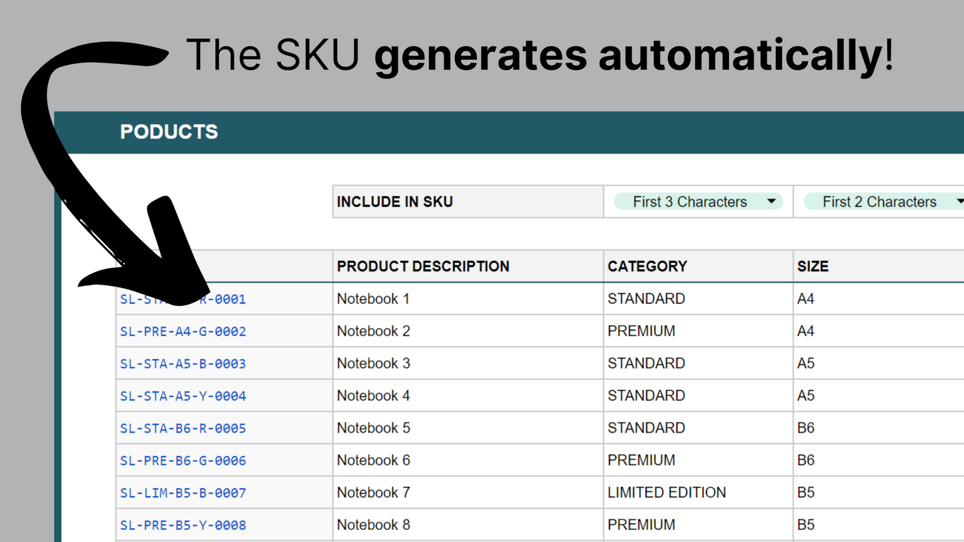This screenshot has width=964, height=542.
Task: Click the CATEGORY column header
Action: point(646,266)
